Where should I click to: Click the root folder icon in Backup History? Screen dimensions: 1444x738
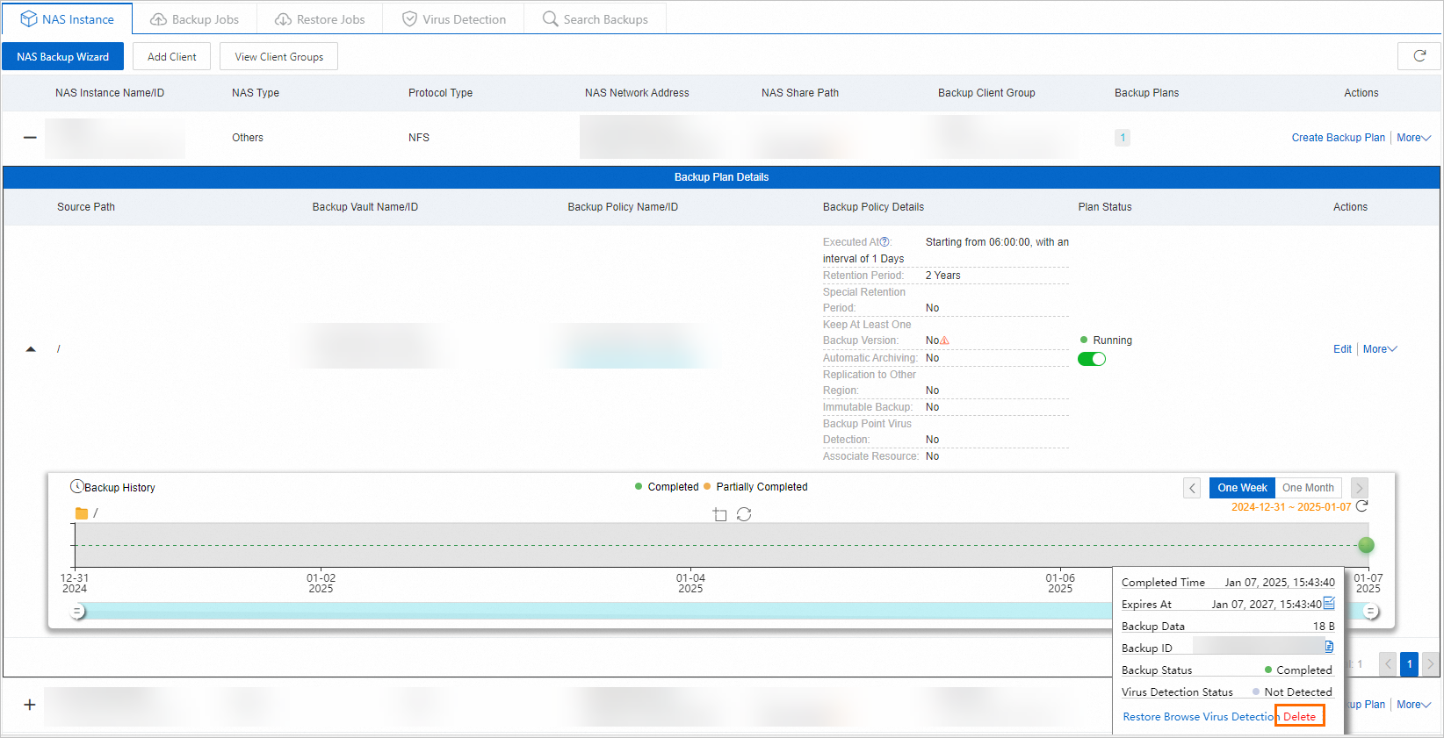(82, 513)
